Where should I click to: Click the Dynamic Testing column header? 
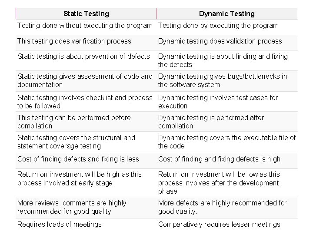click(227, 13)
